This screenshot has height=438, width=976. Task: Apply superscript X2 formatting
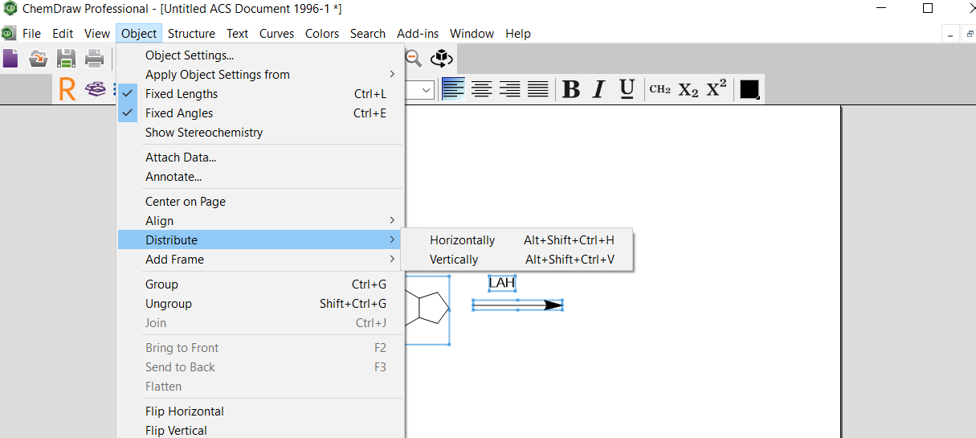(x=717, y=89)
